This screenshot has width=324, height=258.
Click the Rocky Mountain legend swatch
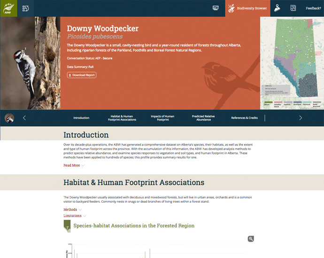(317, 102)
